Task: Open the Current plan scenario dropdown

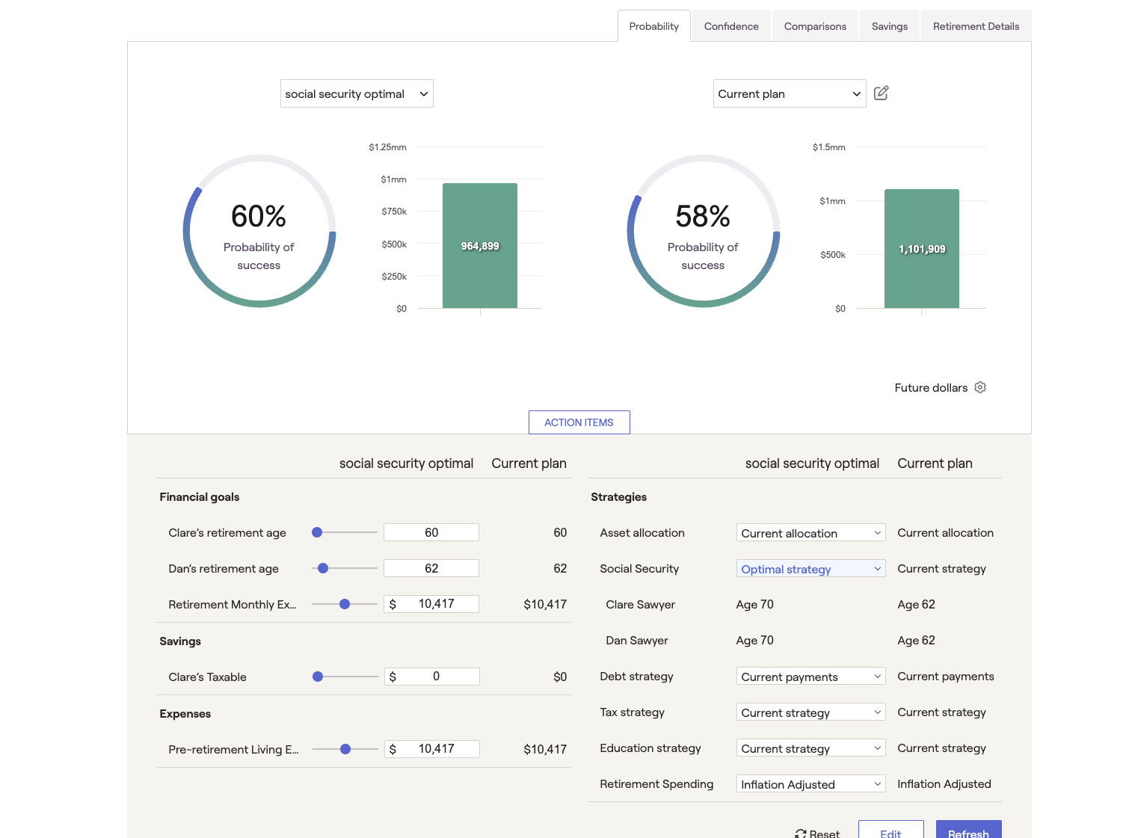Action: coord(790,93)
